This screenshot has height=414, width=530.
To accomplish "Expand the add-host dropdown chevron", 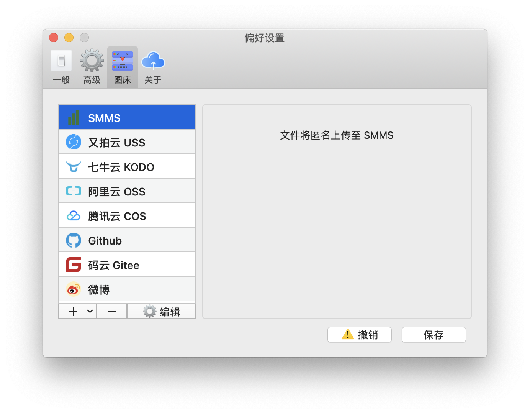I will coord(90,311).
